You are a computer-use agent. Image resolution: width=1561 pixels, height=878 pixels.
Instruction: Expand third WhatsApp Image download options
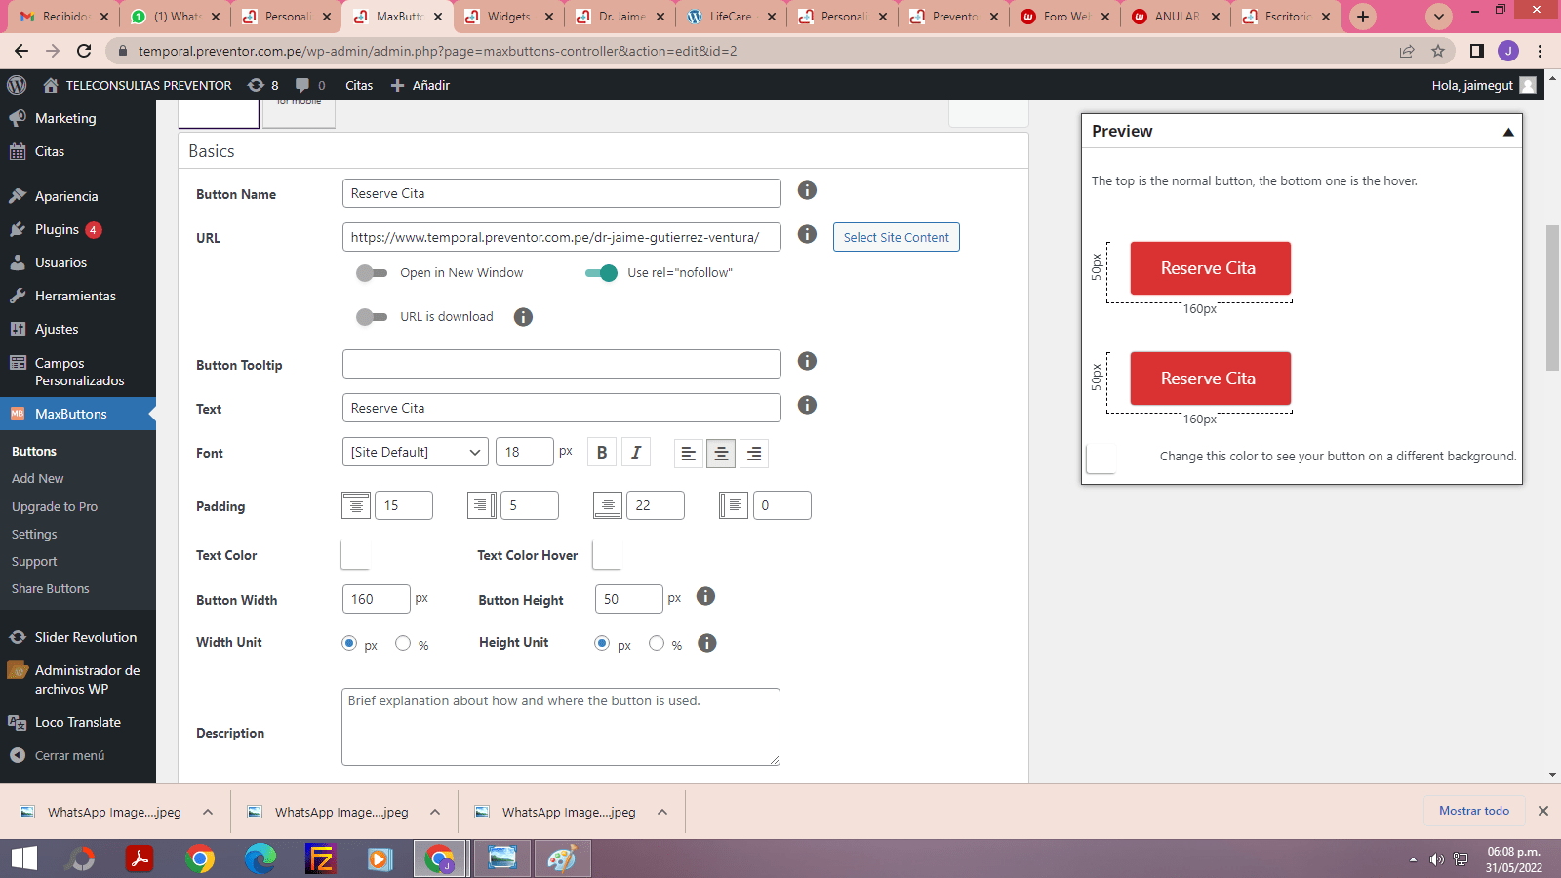(662, 812)
